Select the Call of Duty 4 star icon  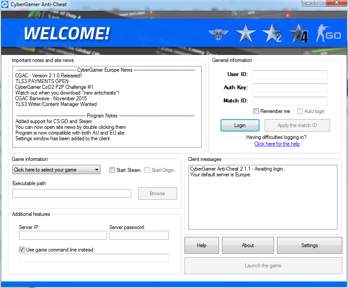(x=299, y=33)
